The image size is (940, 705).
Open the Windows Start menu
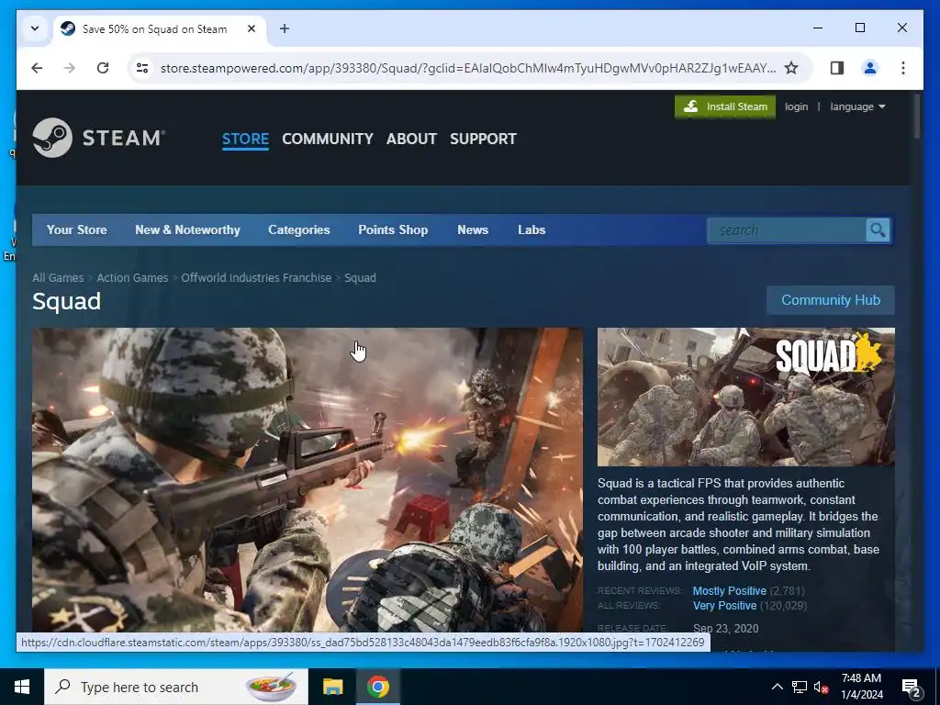pos(22,687)
